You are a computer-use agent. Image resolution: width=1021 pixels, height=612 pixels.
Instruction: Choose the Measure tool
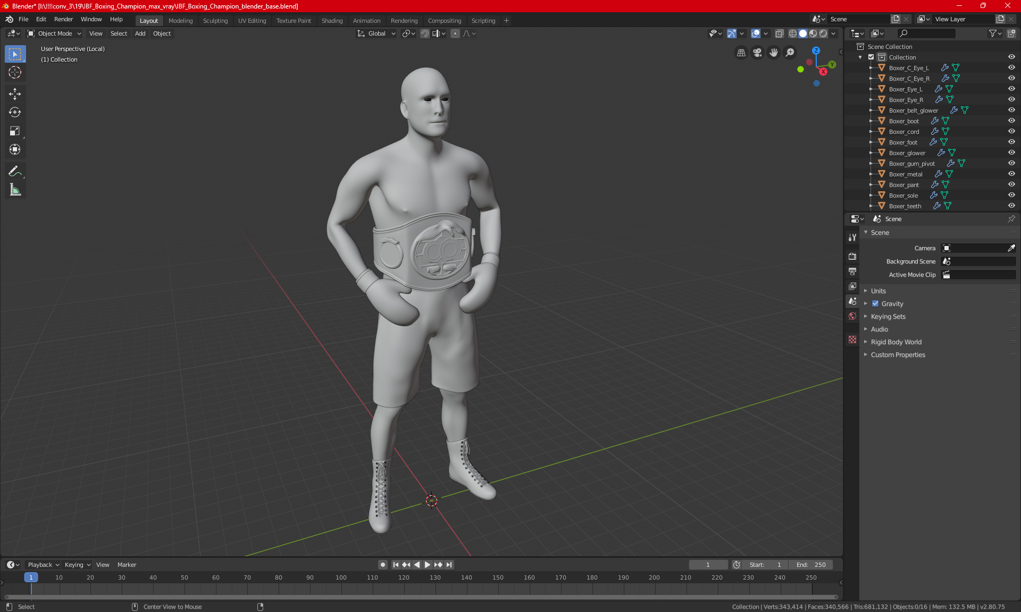click(x=15, y=190)
